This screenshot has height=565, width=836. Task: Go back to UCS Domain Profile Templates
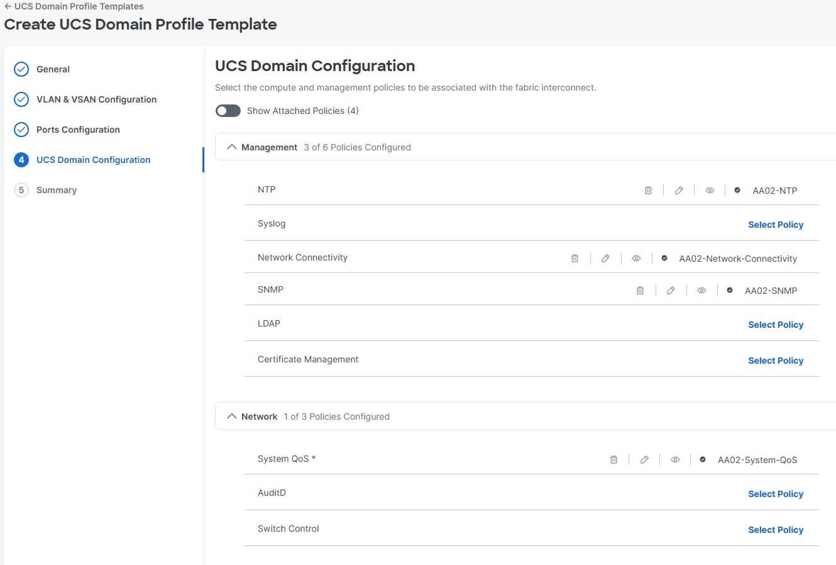point(74,6)
